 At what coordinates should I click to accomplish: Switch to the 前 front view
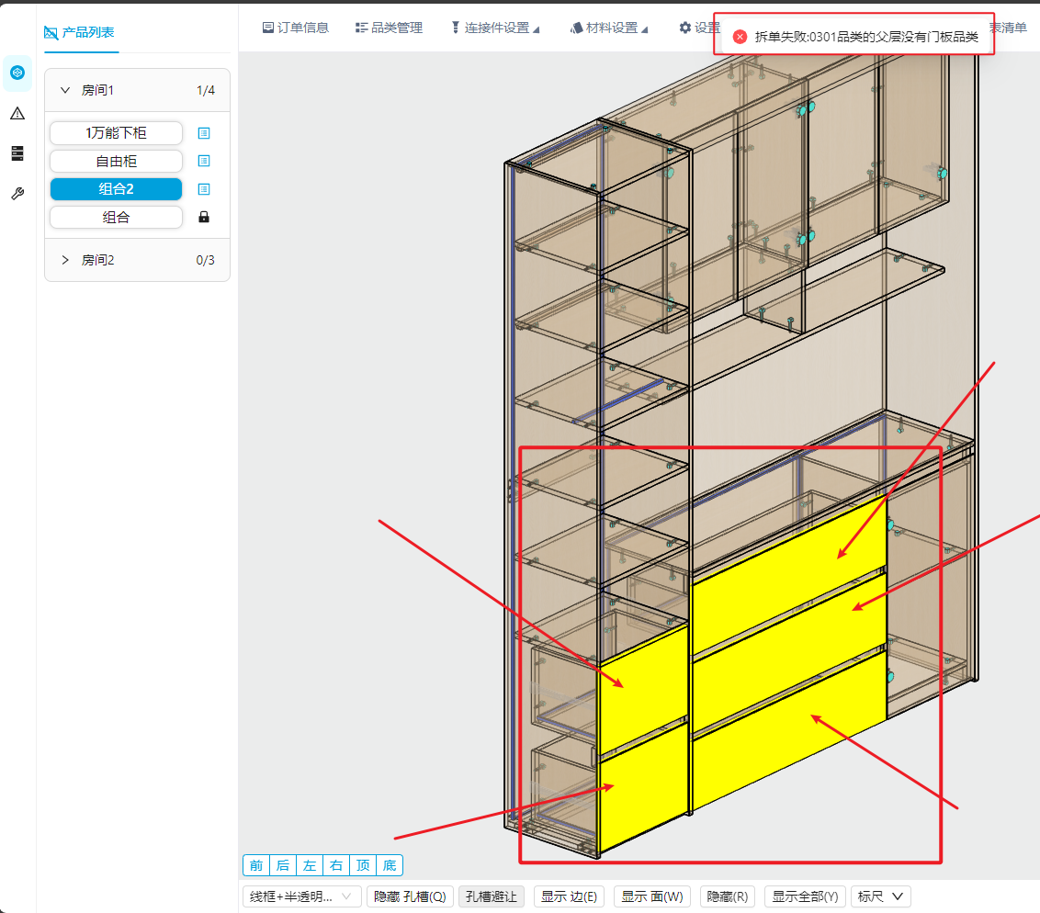click(x=255, y=865)
